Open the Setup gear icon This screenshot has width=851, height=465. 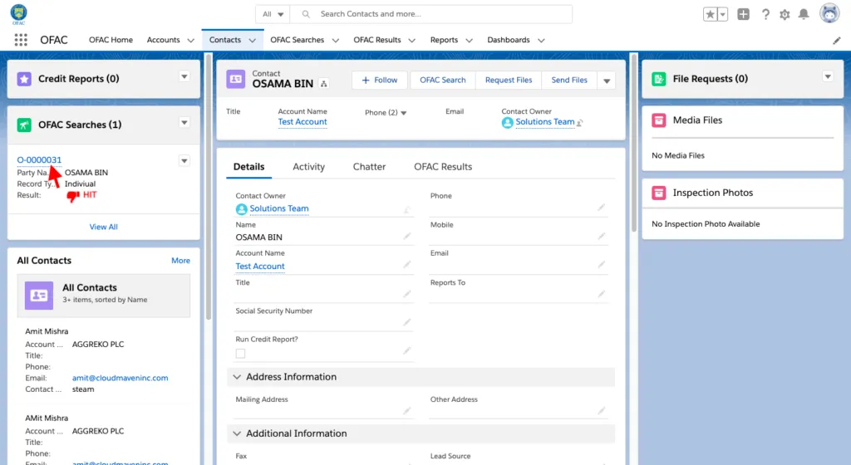(x=785, y=15)
